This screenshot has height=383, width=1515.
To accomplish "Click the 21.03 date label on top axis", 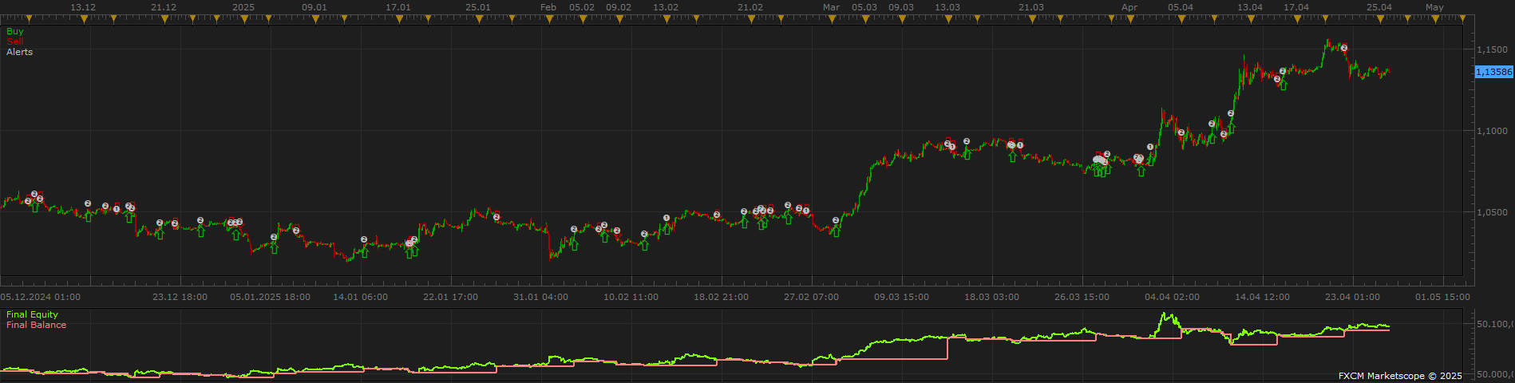I will click(x=1031, y=7).
